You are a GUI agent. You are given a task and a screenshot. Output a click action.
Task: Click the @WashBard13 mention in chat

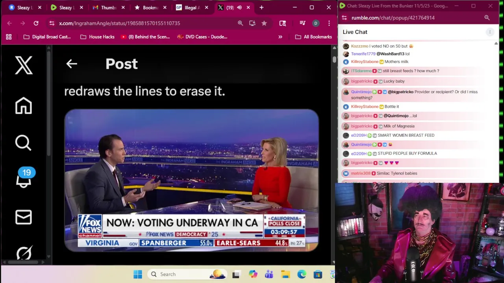(x=390, y=54)
